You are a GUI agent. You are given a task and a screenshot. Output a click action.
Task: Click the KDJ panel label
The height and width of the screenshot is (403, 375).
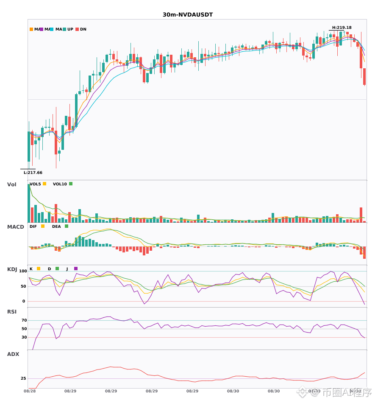coord(12,269)
